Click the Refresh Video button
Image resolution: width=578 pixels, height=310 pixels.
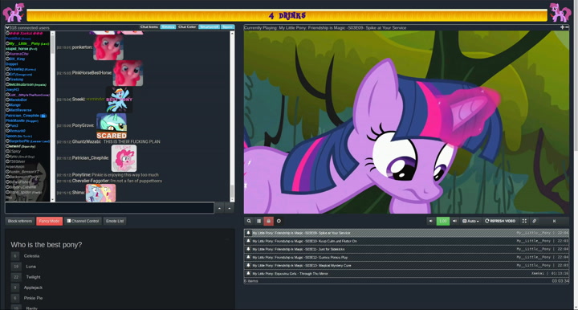(500, 221)
